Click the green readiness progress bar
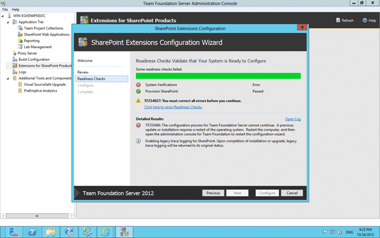 coord(218,76)
